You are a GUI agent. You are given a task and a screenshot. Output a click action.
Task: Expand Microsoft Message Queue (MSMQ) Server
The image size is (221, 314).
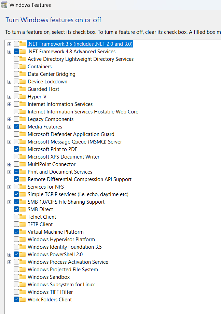coord(9,142)
